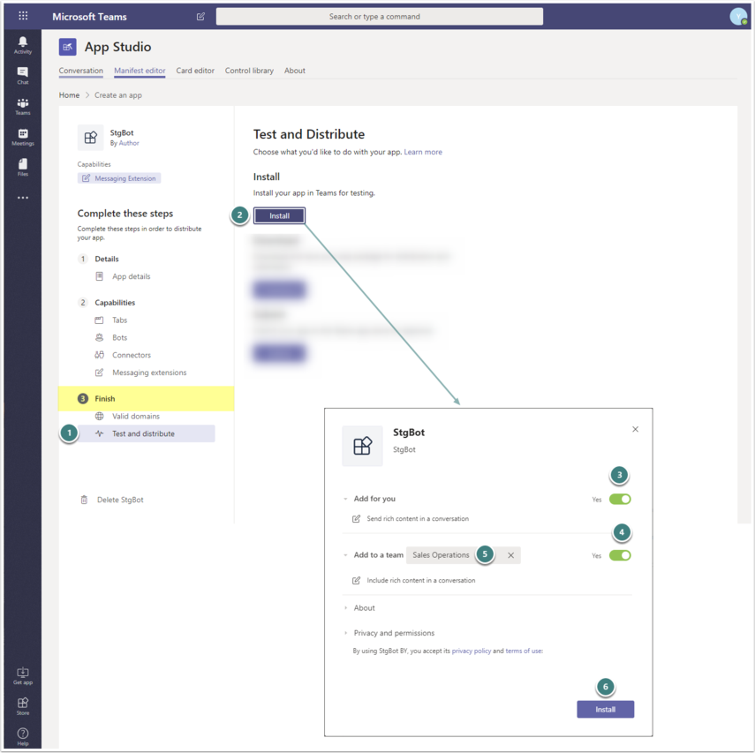Screen dimensions: 755x753
Task: Click the pencil icon beside Send rich content
Action: 357,518
